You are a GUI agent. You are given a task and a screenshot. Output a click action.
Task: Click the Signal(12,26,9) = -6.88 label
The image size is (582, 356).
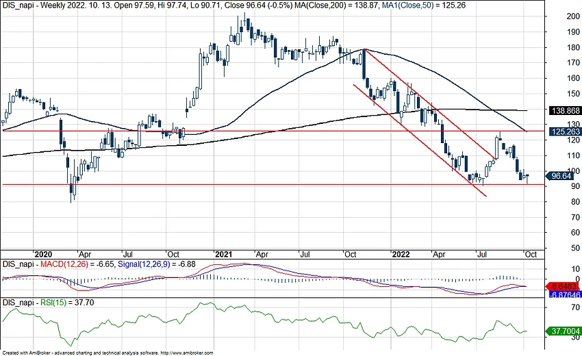coord(156,264)
